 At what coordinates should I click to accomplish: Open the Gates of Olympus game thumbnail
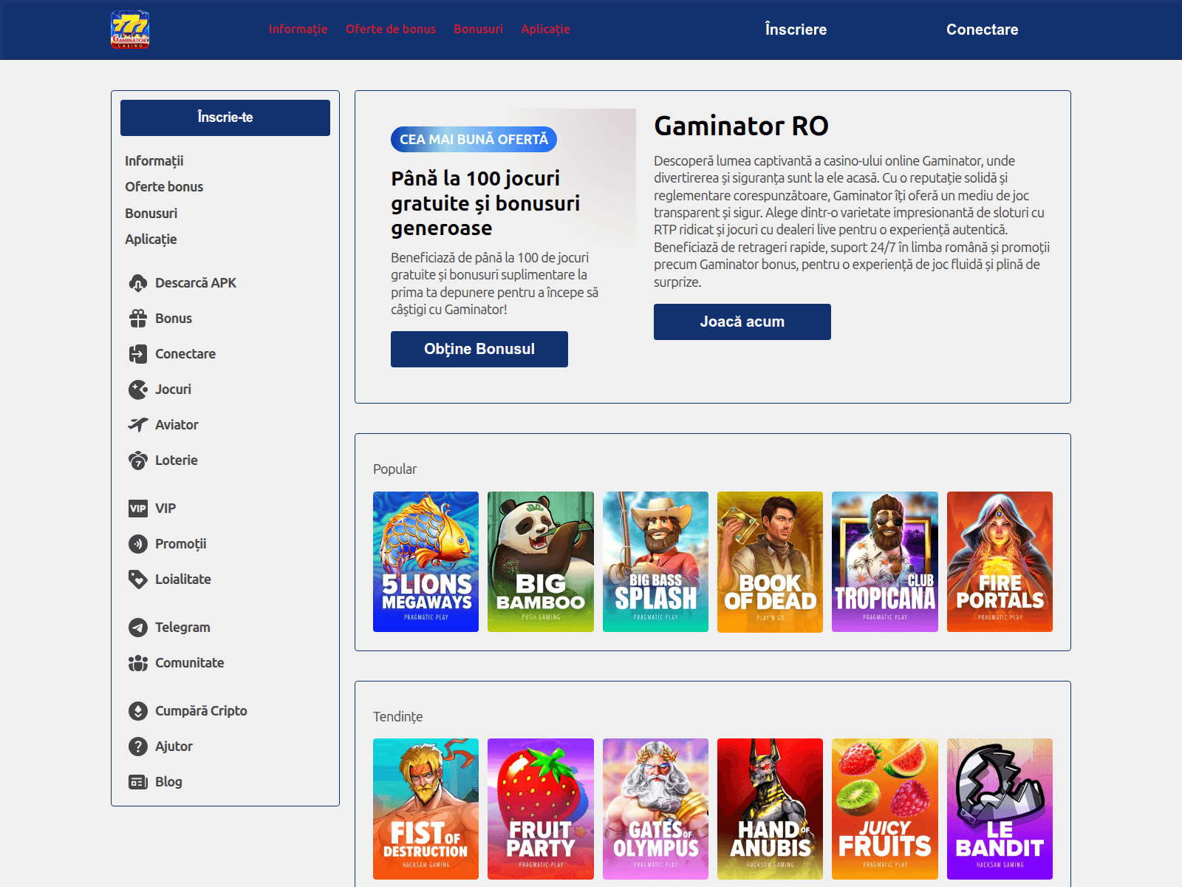tap(655, 809)
